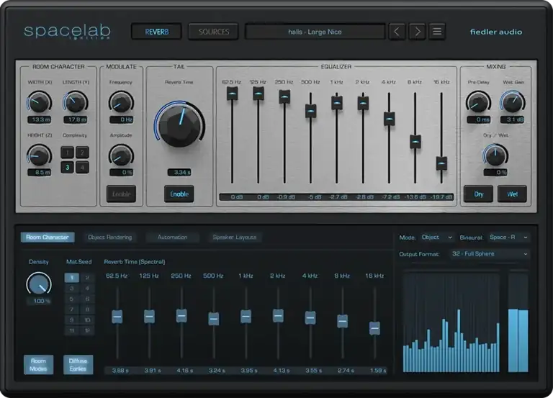Image resolution: width=553 pixels, height=398 pixels.
Task: Click the Density value 100 %
Action: click(x=39, y=301)
